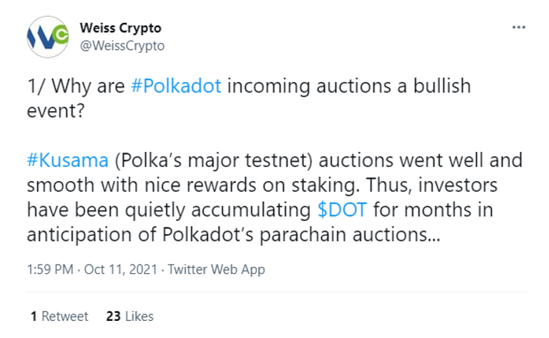Visit the @WeissCrypto handle link
The height and width of the screenshot is (338, 549).
(x=122, y=46)
